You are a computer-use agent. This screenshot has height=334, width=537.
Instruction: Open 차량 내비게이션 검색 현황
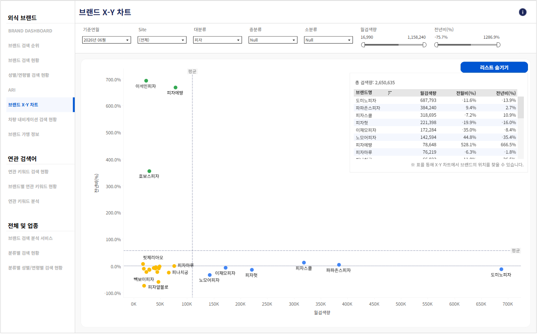tap(32, 120)
